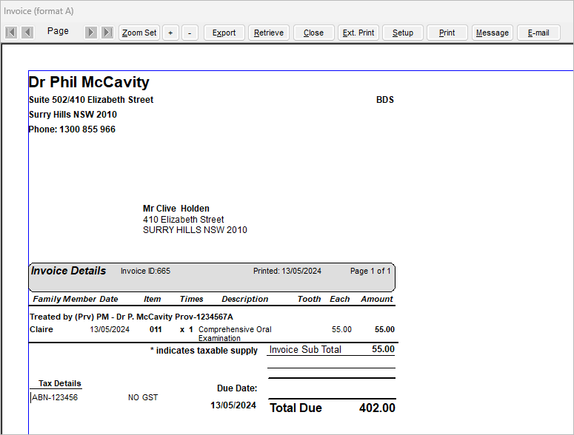
Task: Click the Printed: 13/05/2024 text
Action: coord(287,271)
